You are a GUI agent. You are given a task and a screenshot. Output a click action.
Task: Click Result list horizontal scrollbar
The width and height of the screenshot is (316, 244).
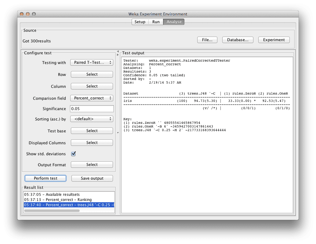[x=52, y=211]
